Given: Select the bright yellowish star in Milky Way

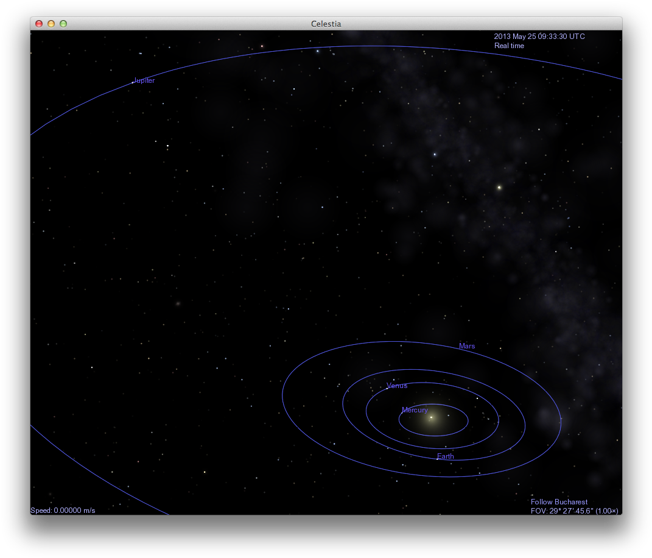Looking at the screenshot, I should (x=499, y=188).
